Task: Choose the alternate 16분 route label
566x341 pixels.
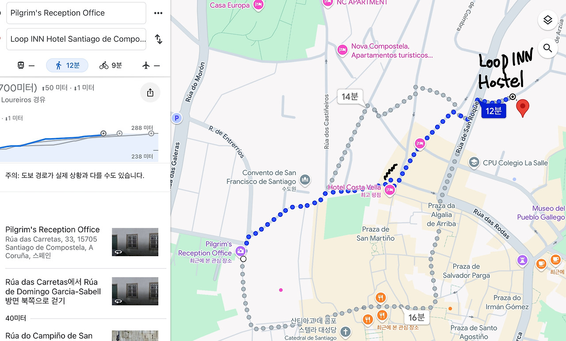Action: pos(417,317)
